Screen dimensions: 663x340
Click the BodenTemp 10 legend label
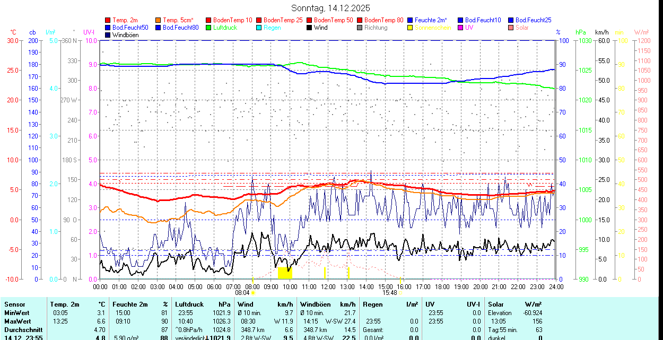pyautogui.click(x=233, y=20)
